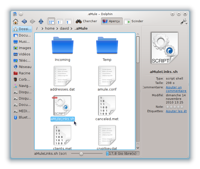Click scrollbar down arrow at bottom
This screenshot has height=169, width=200.
(x=138, y=148)
